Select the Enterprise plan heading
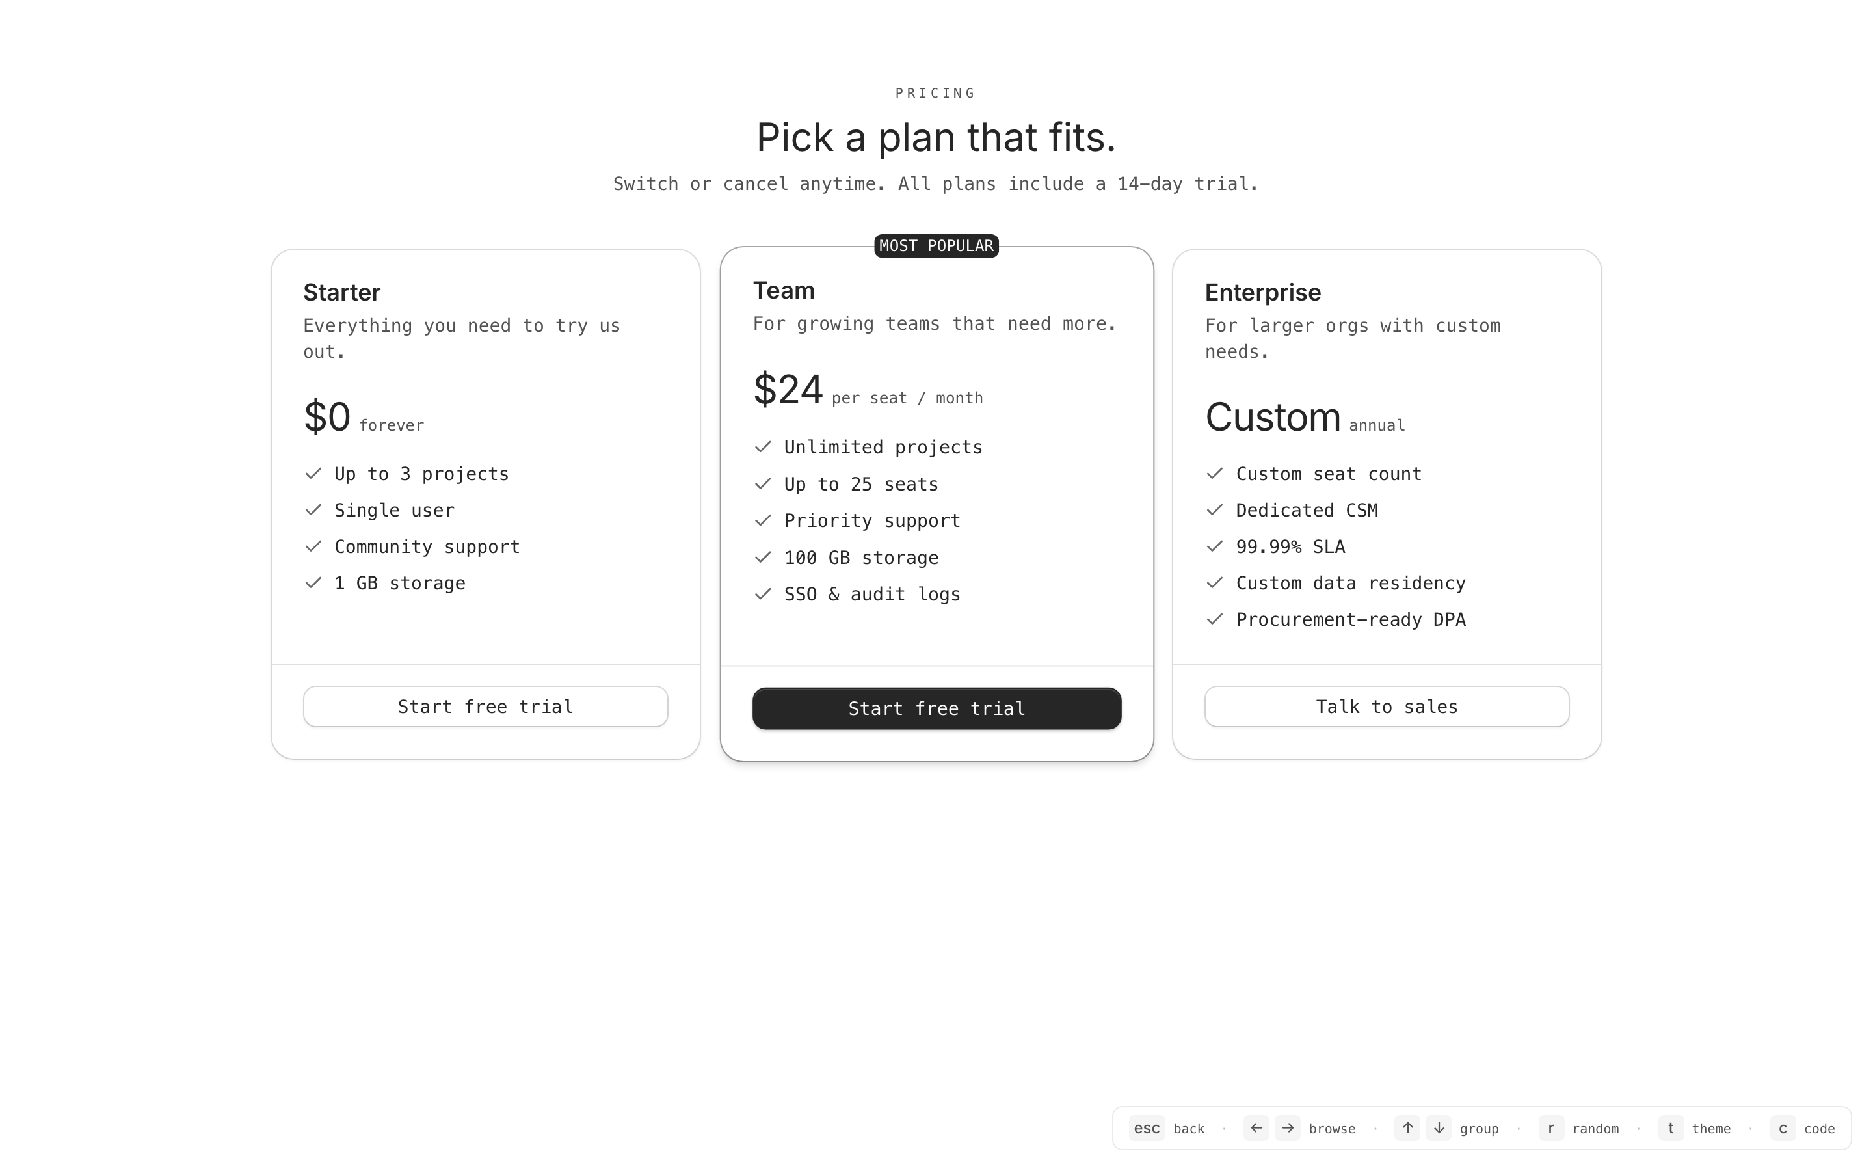Screen dimensions: 1873x1171 (1262, 292)
